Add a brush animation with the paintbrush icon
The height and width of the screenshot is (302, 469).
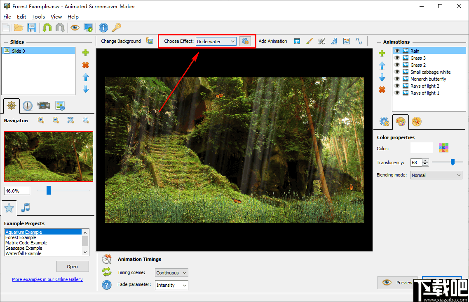(x=310, y=41)
